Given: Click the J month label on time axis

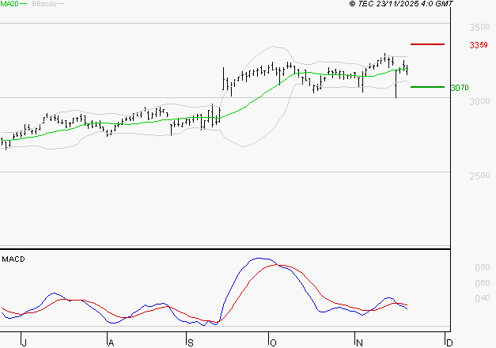Looking at the screenshot, I should [x=24, y=343].
